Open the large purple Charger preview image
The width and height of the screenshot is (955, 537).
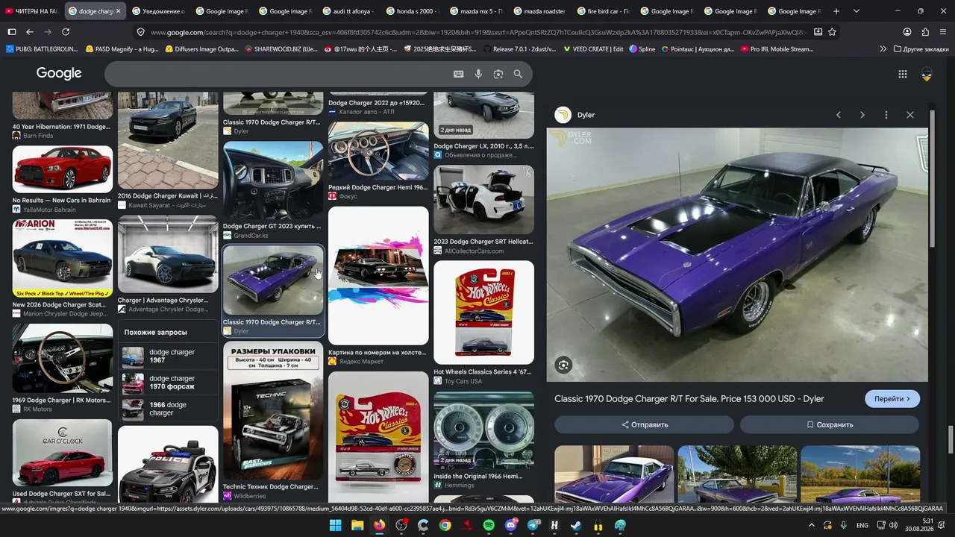point(737,255)
